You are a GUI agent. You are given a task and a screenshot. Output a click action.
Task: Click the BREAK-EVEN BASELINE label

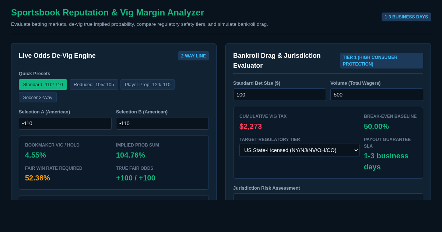click(x=390, y=116)
